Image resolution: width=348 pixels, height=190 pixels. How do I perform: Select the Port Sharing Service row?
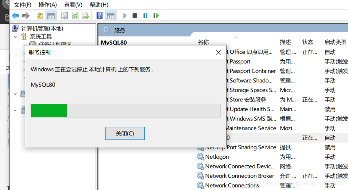272,147
